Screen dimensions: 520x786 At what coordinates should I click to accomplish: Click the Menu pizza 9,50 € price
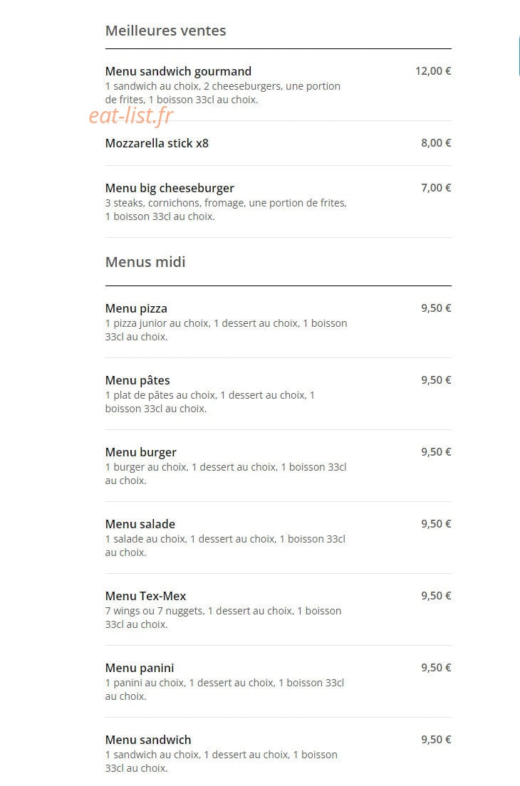(x=436, y=308)
